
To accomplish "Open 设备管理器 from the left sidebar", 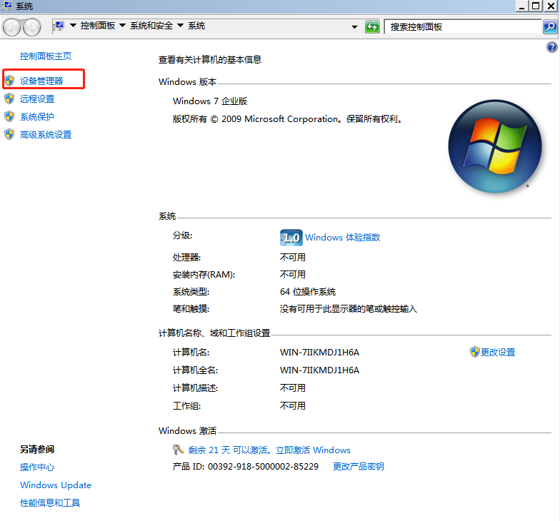I will [x=41, y=81].
